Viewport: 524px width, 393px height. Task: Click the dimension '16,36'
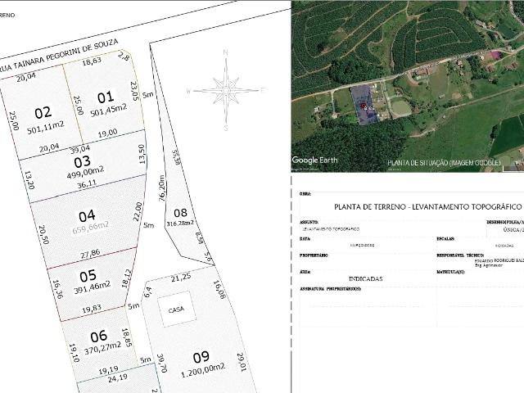tap(57, 289)
